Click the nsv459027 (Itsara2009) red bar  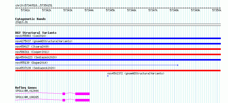[118, 49]
